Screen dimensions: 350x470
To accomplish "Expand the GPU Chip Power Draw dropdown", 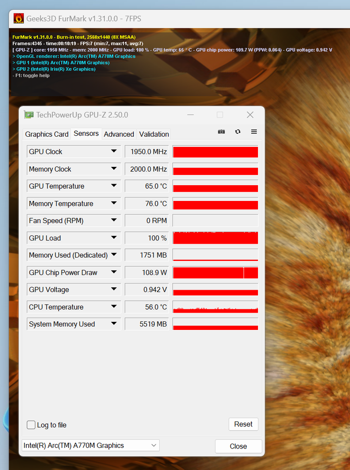I will [114, 272].
